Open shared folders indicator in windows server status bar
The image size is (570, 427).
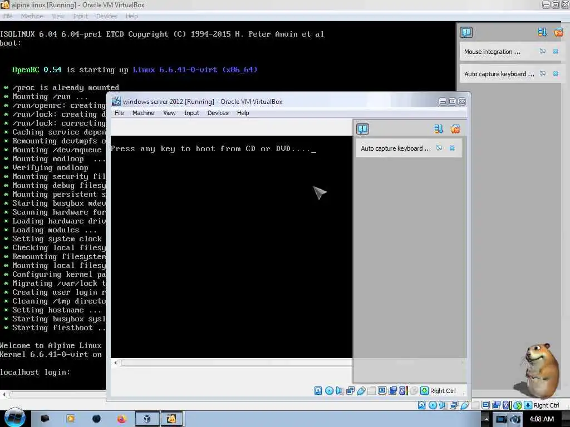point(371,391)
